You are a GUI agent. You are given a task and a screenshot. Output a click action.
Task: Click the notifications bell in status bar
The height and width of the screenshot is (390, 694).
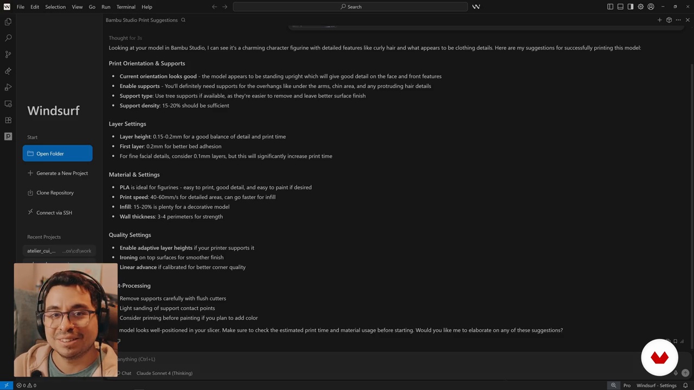pos(685,386)
